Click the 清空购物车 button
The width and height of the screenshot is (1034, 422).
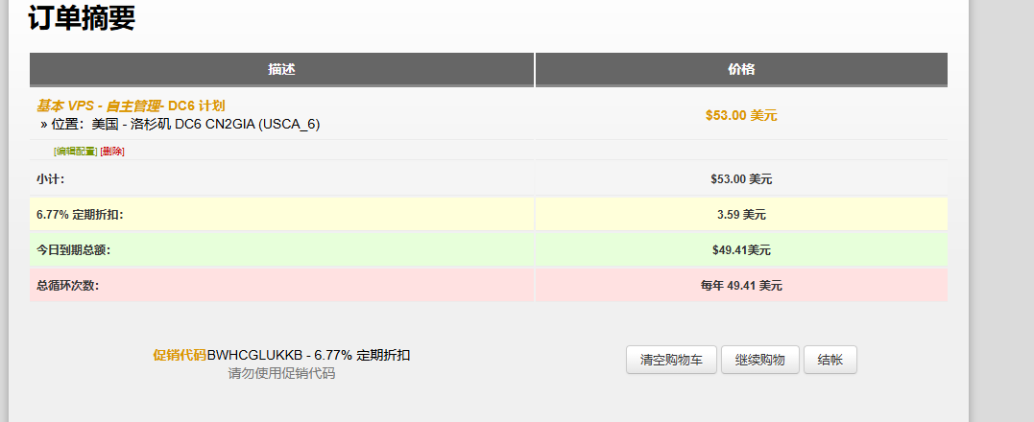coord(671,360)
